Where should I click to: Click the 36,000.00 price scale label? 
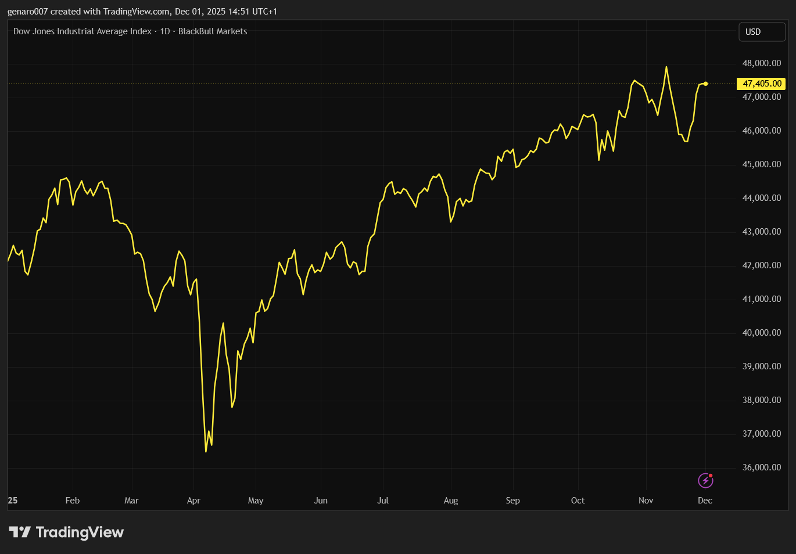tap(762, 467)
